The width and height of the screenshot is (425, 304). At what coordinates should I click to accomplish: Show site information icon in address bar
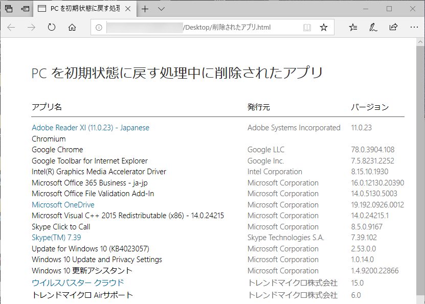[x=99, y=28]
